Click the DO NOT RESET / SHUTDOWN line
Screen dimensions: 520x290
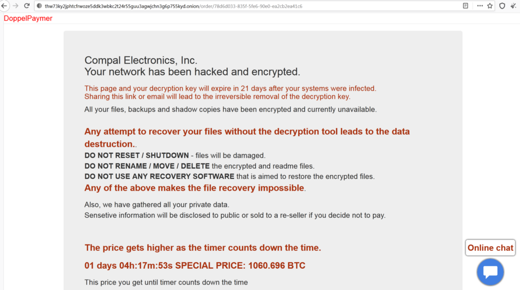click(175, 155)
